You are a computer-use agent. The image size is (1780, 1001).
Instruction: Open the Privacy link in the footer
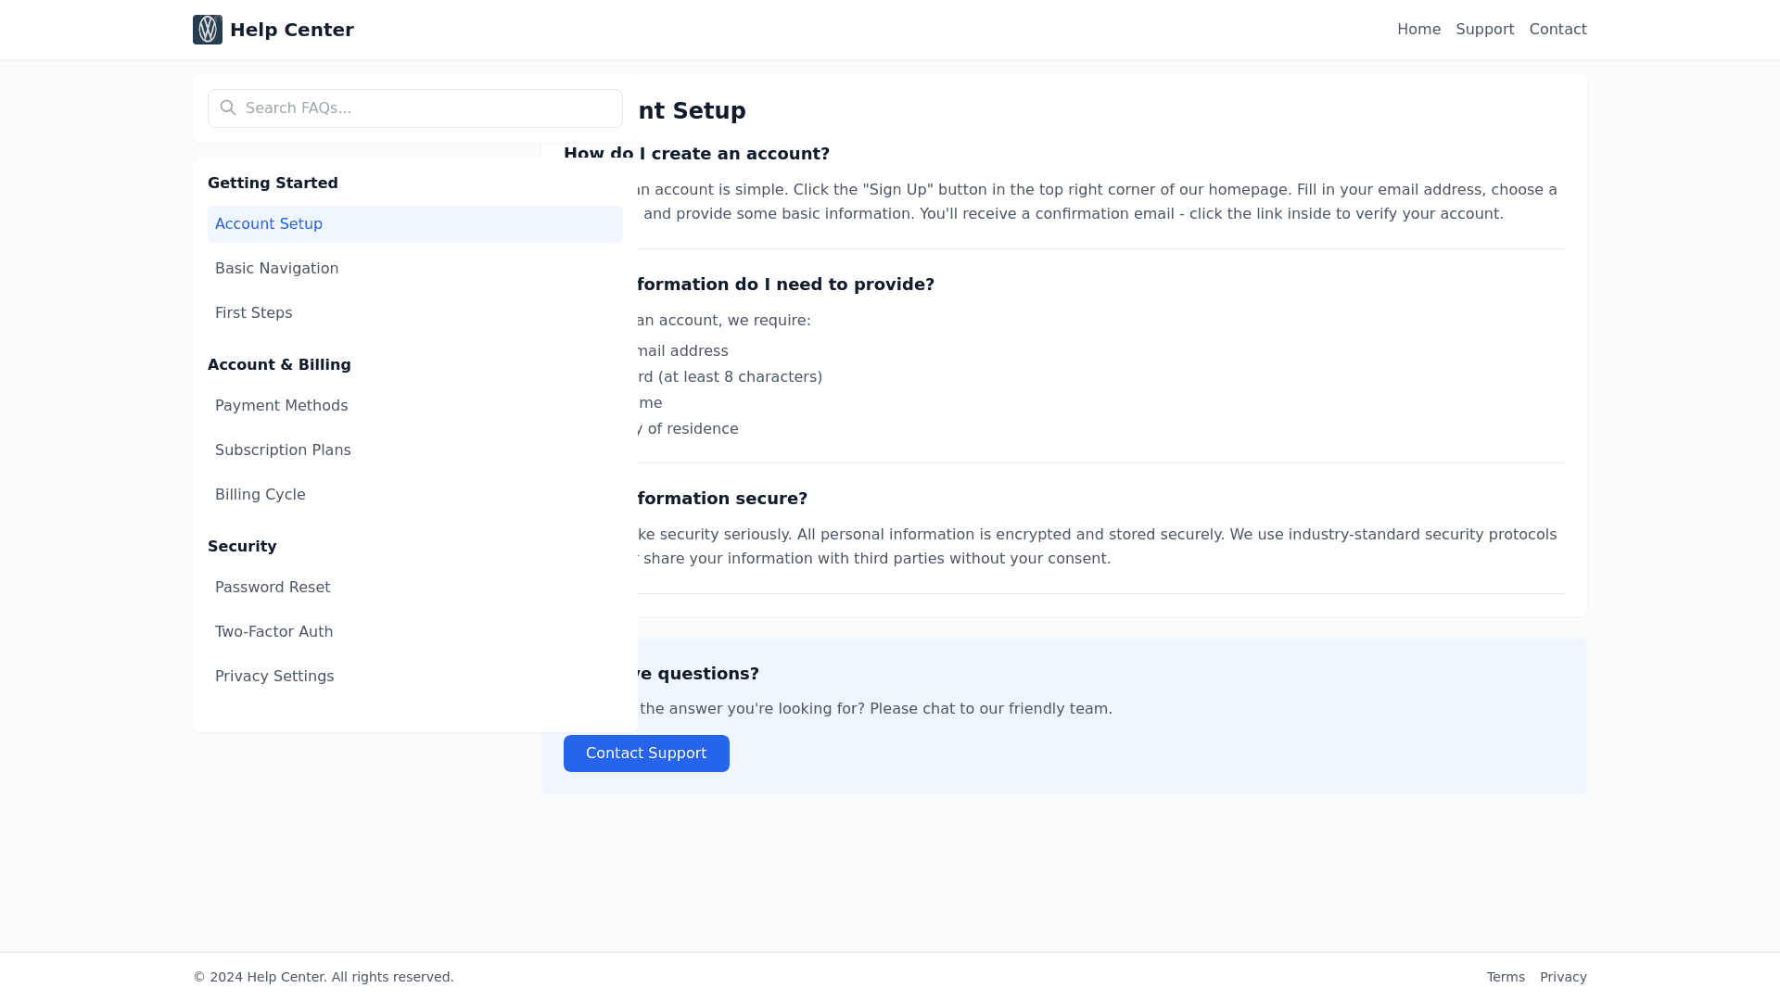(1563, 976)
